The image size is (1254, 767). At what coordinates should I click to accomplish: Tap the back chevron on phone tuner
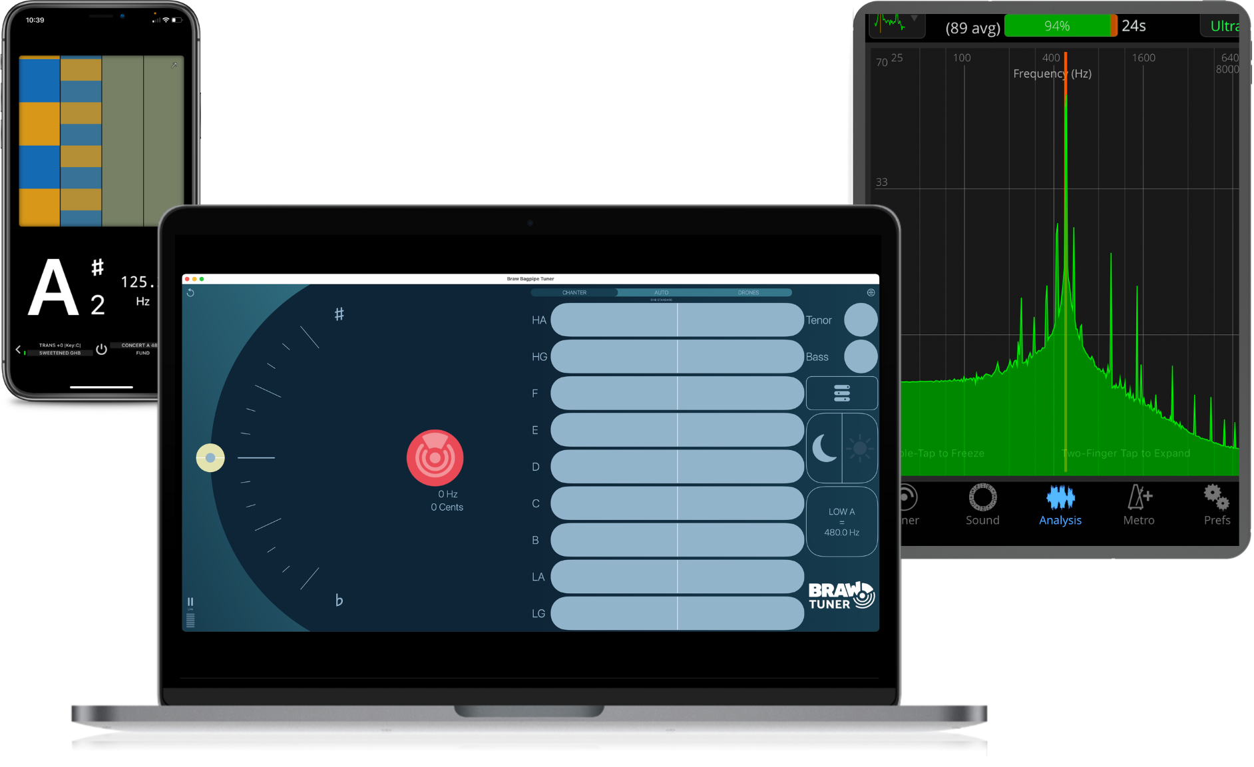pos(18,350)
